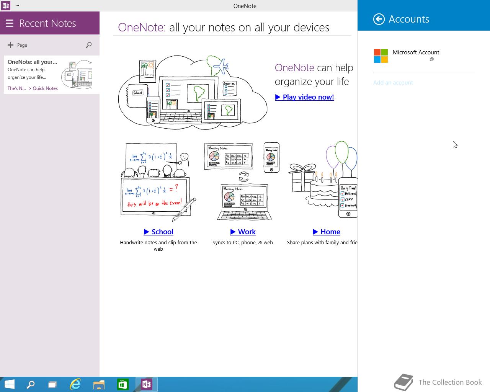Image resolution: width=490 pixels, height=392 pixels.
Task: Click the Quick Notes section link
Action: 45,88
